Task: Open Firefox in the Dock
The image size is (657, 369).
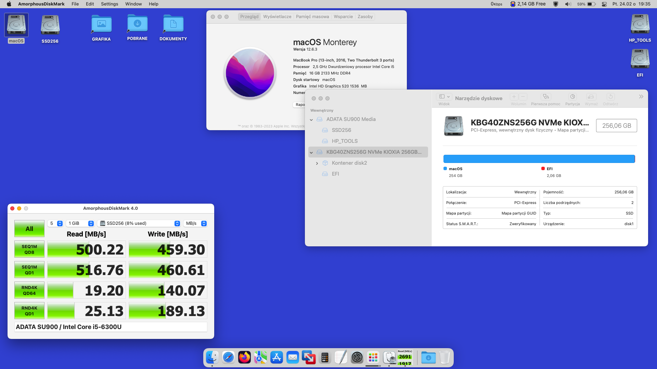Action: [x=244, y=357]
